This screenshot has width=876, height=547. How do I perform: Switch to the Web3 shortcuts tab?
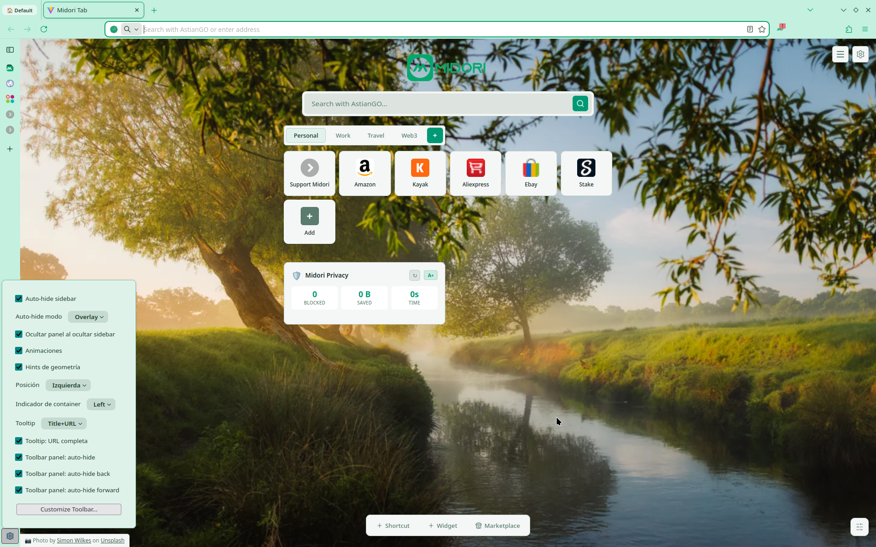(409, 135)
